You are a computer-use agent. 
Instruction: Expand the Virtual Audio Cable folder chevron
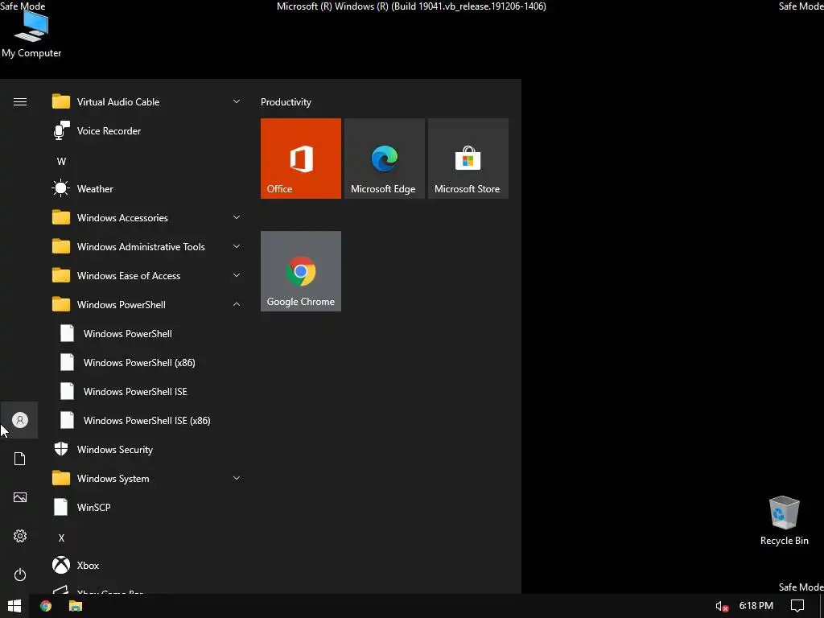[237, 101]
